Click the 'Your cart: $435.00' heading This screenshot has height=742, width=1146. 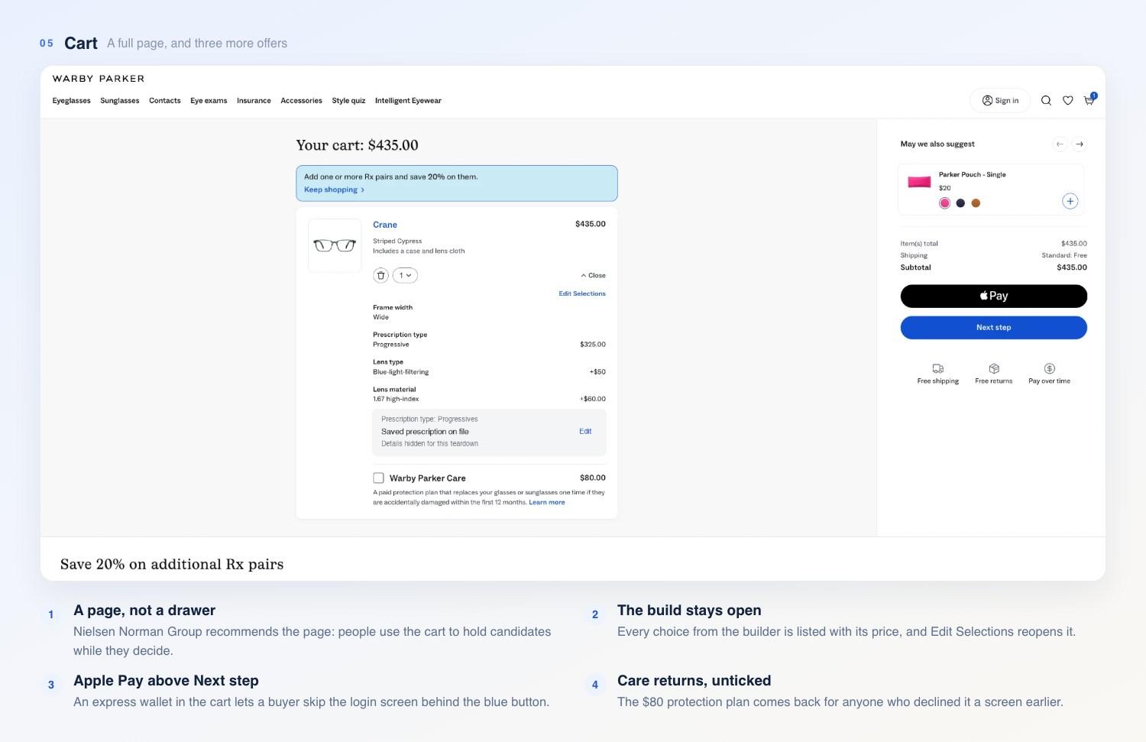(358, 145)
